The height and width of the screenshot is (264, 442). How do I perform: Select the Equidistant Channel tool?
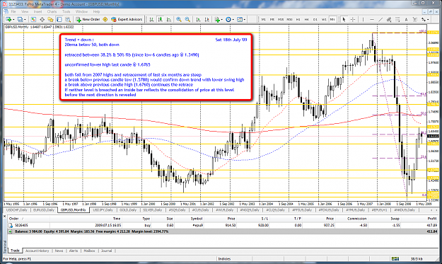[389, 19]
